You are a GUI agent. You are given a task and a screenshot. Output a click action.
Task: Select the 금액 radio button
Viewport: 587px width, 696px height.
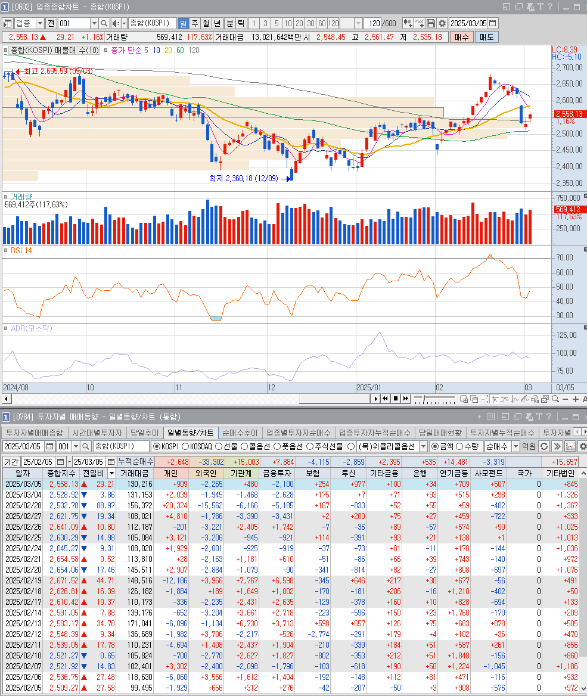pos(434,446)
